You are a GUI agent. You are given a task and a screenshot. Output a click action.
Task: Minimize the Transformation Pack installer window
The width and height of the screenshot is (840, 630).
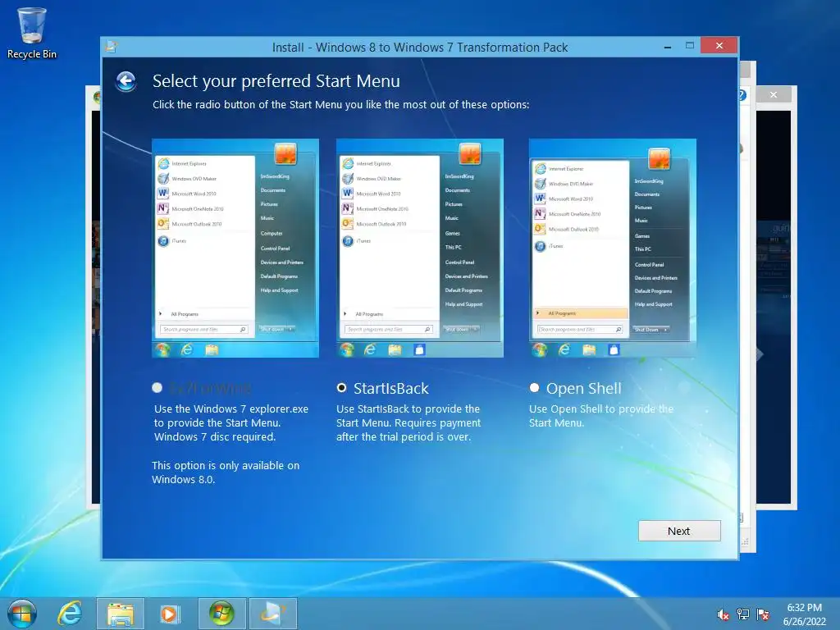coord(668,46)
